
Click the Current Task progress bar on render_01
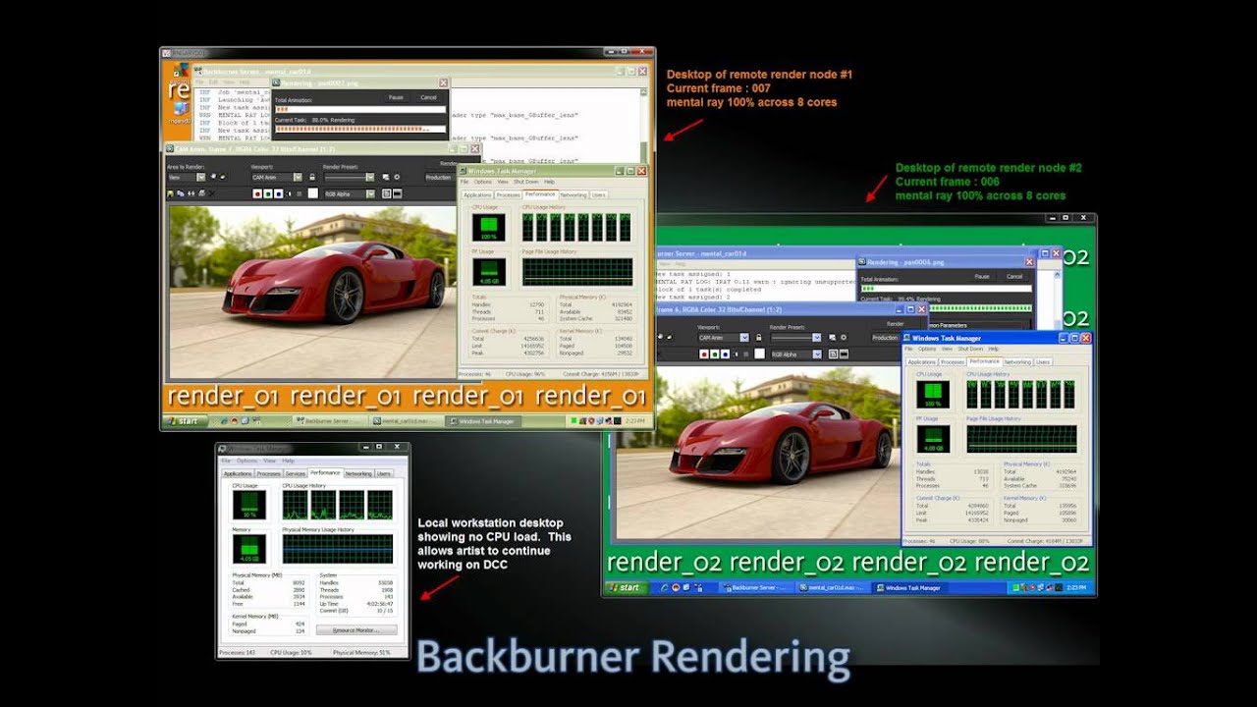[360, 129]
